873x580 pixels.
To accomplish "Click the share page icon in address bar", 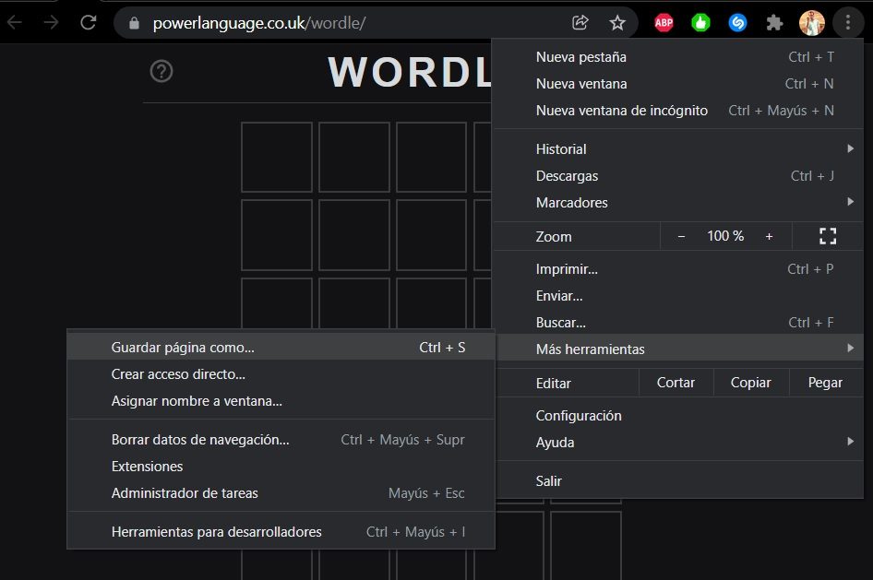I will pos(580,23).
